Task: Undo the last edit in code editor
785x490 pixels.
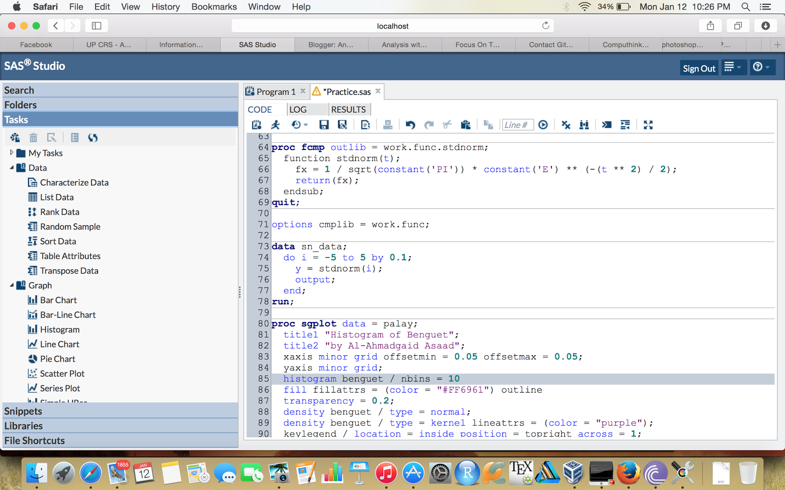Action: (x=410, y=125)
